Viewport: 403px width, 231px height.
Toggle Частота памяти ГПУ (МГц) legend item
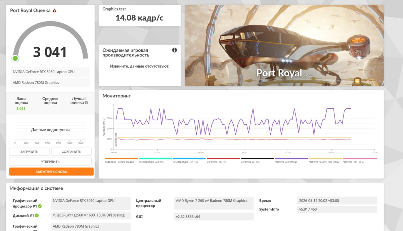point(325,160)
